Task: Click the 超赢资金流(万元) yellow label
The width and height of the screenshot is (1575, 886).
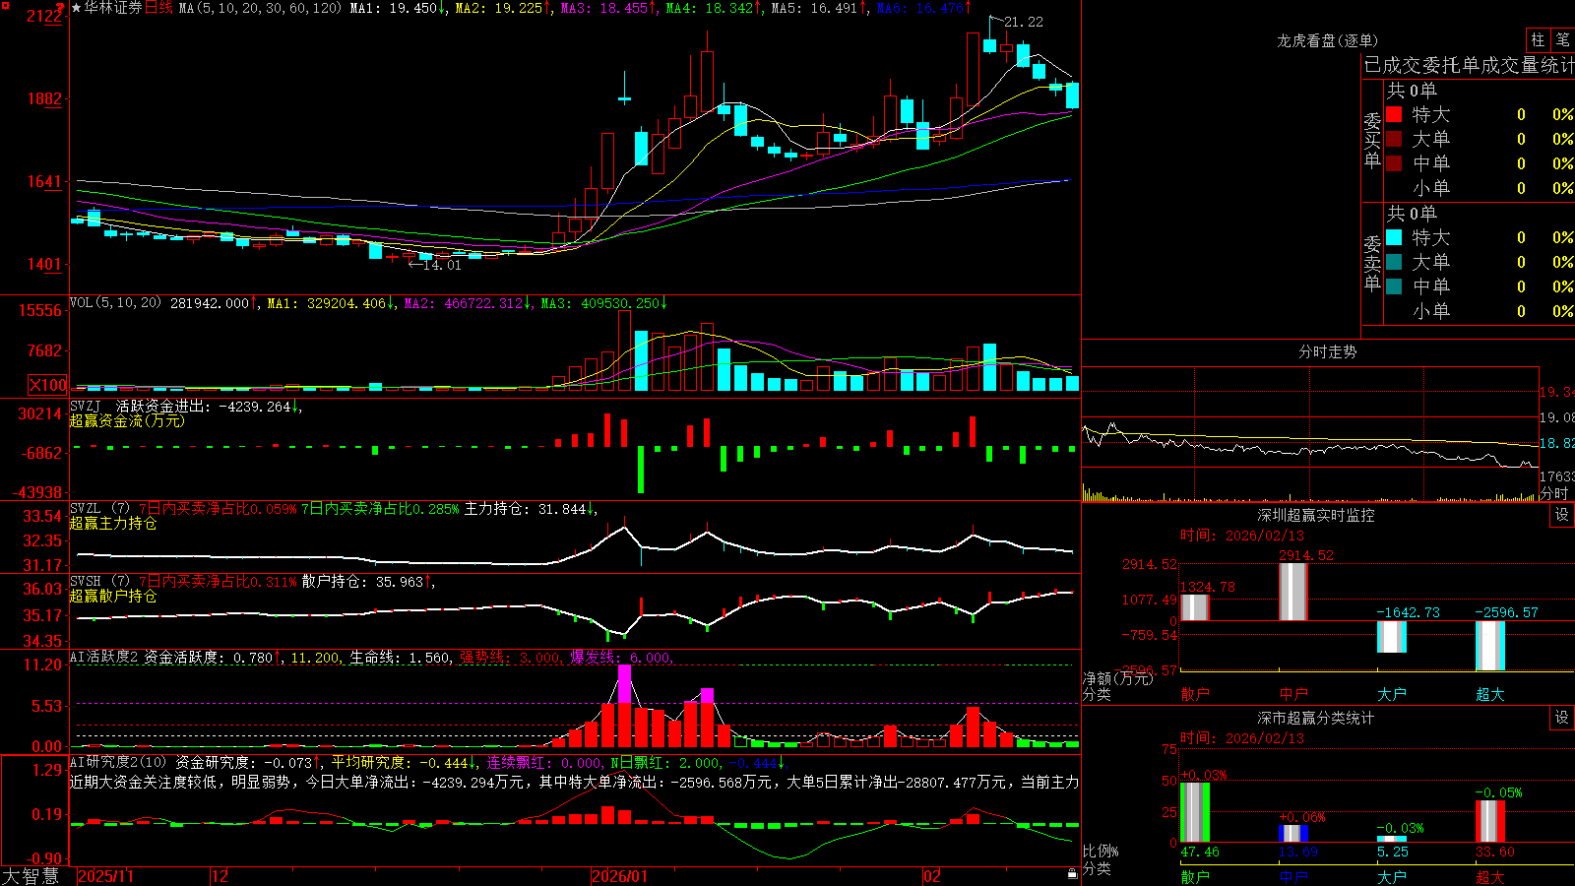Action: coord(127,420)
